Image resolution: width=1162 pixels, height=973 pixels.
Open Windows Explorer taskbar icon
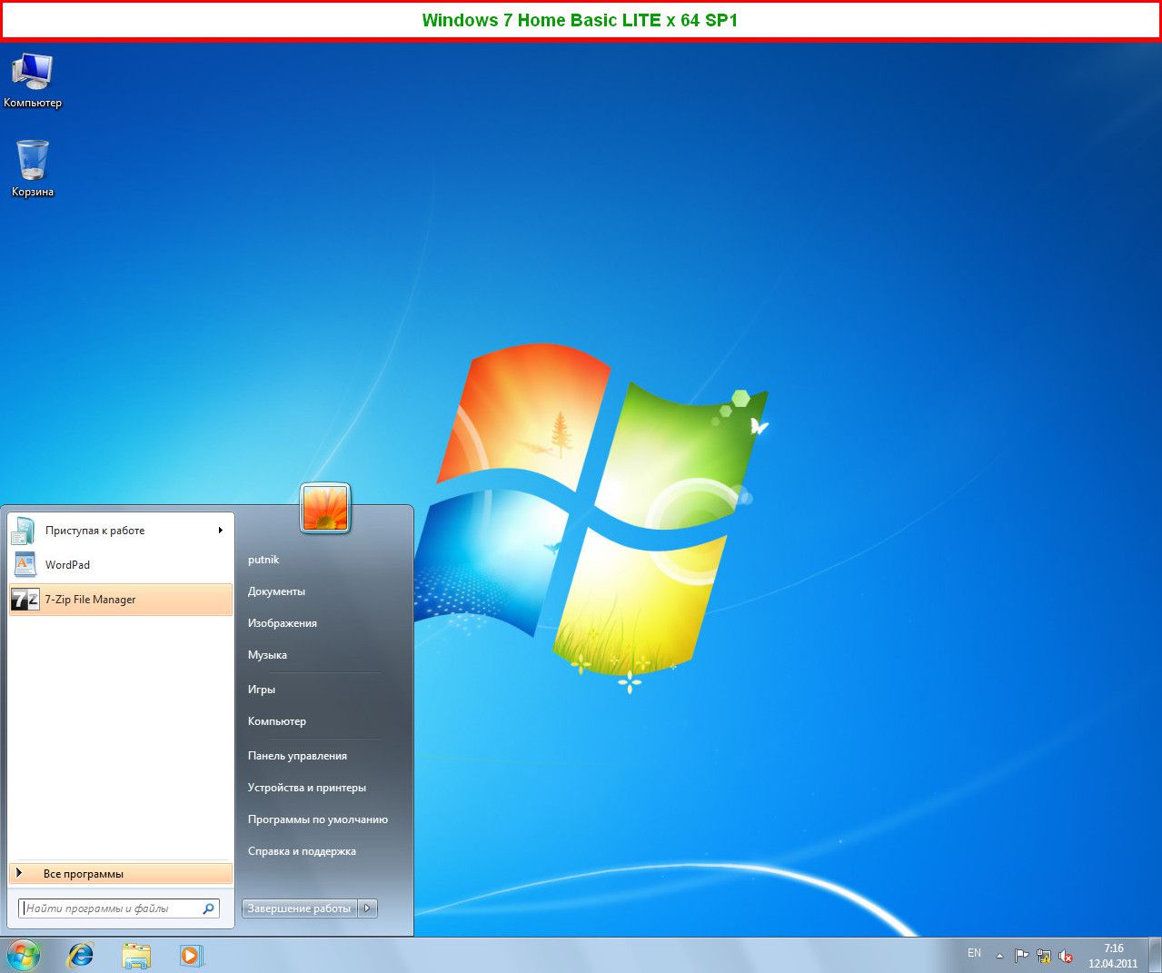136,956
